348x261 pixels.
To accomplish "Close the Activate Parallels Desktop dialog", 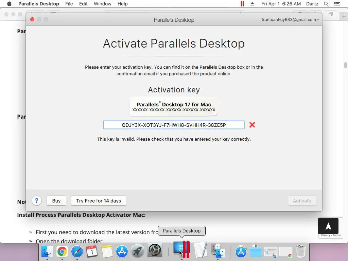I will 32,19.
